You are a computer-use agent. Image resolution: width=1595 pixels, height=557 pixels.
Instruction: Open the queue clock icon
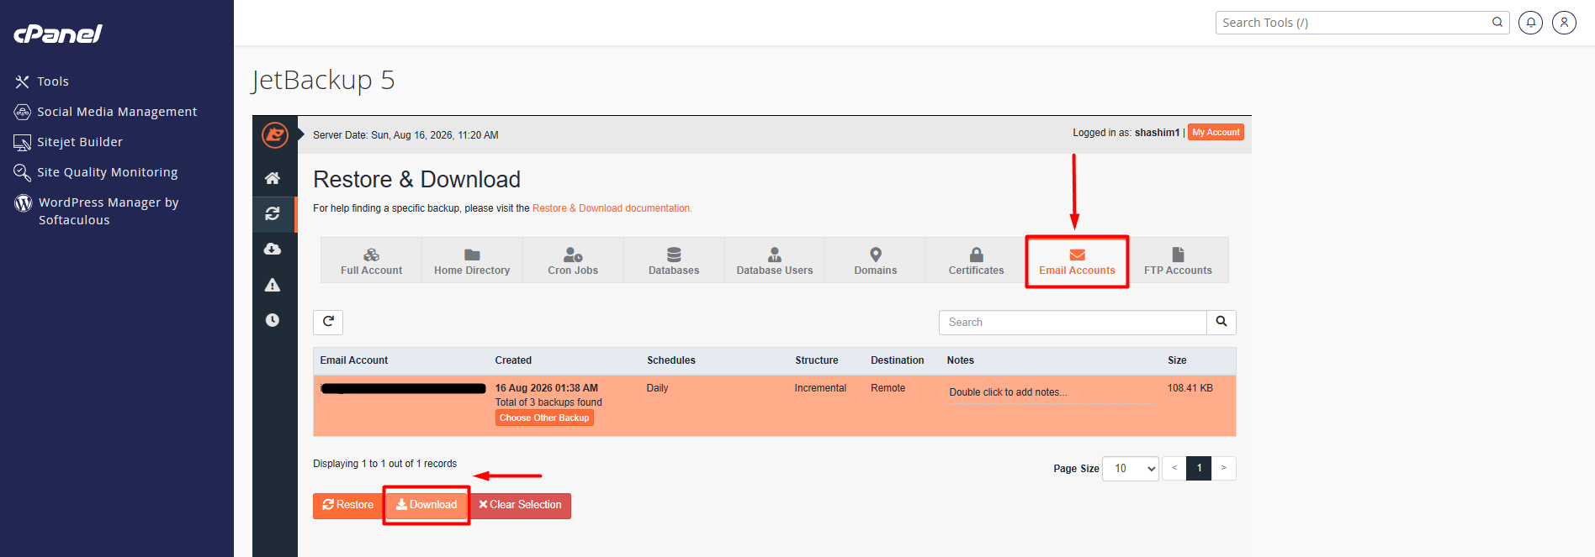point(273,320)
